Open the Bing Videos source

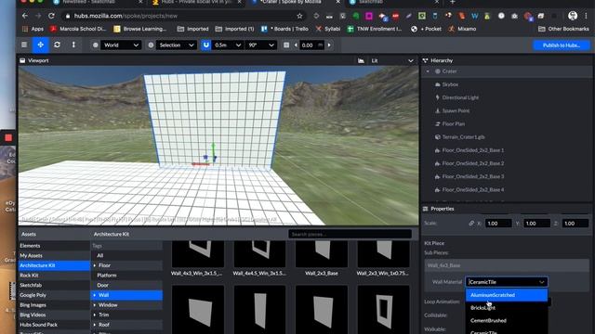click(54, 315)
